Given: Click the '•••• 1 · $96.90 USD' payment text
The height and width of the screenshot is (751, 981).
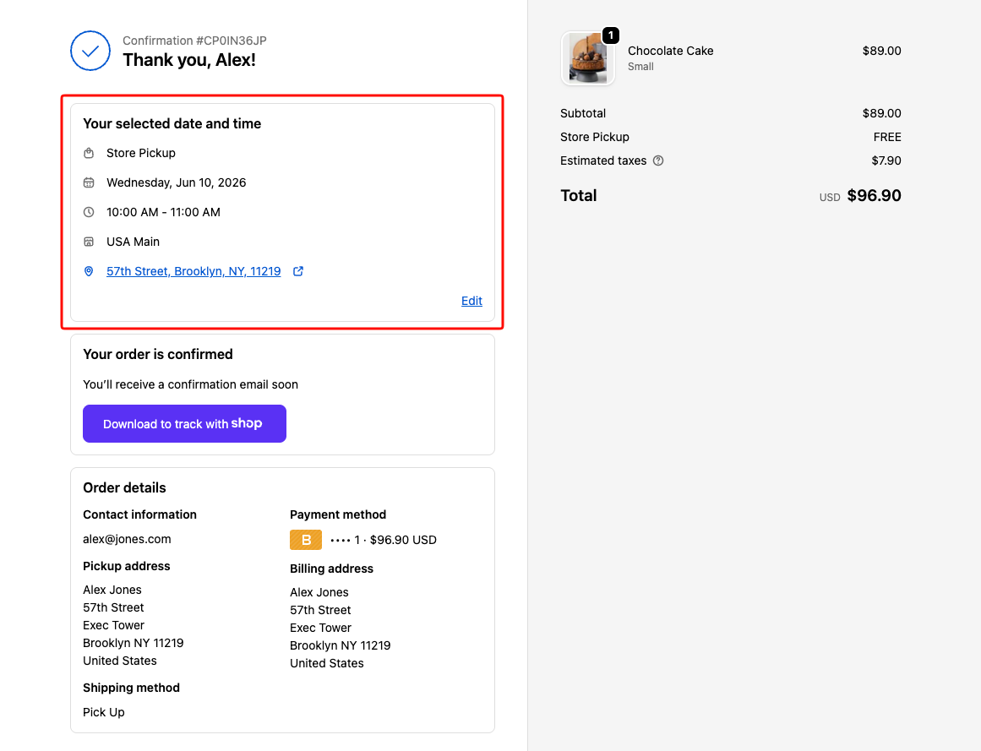Looking at the screenshot, I should click(x=384, y=540).
